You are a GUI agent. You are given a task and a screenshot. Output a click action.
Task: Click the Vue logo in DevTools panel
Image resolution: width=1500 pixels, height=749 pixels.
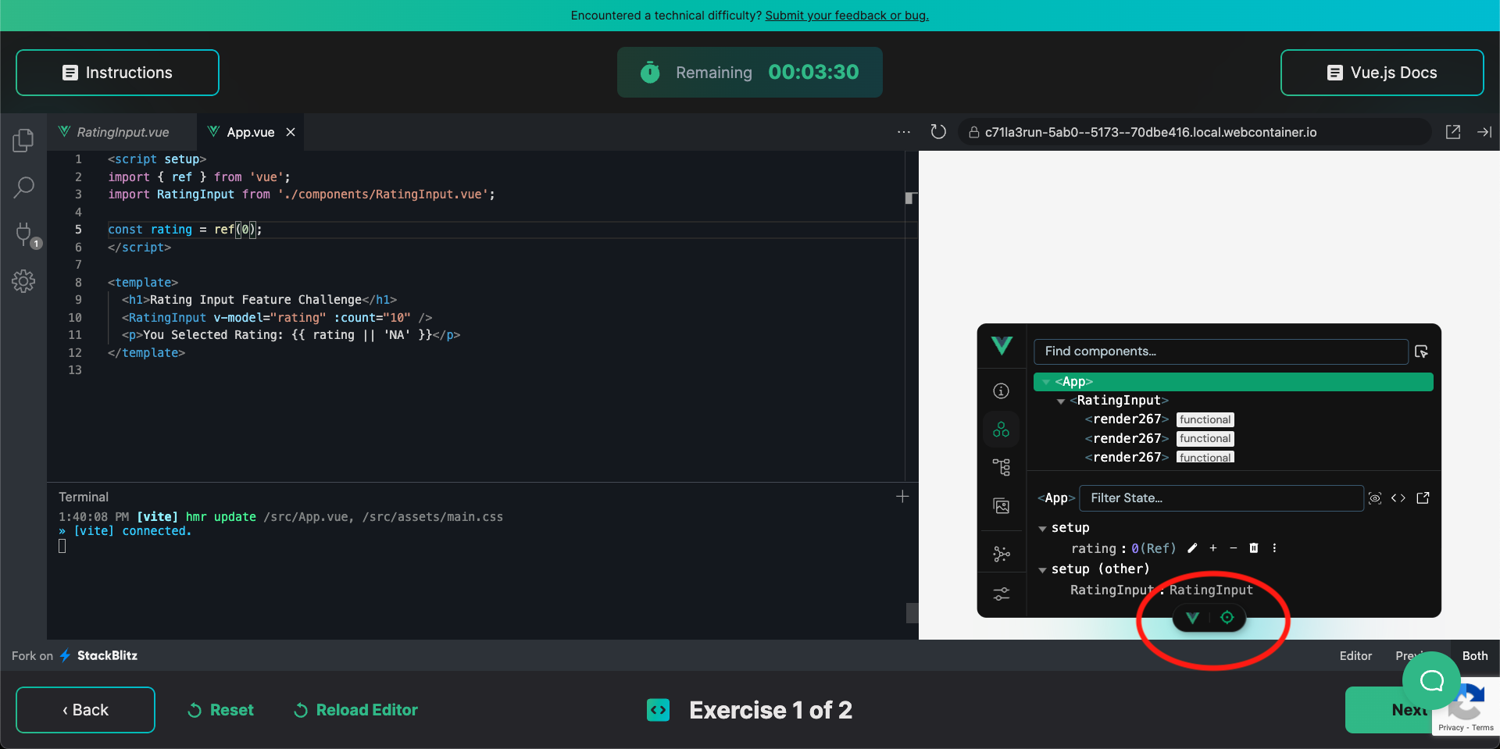click(x=1002, y=346)
